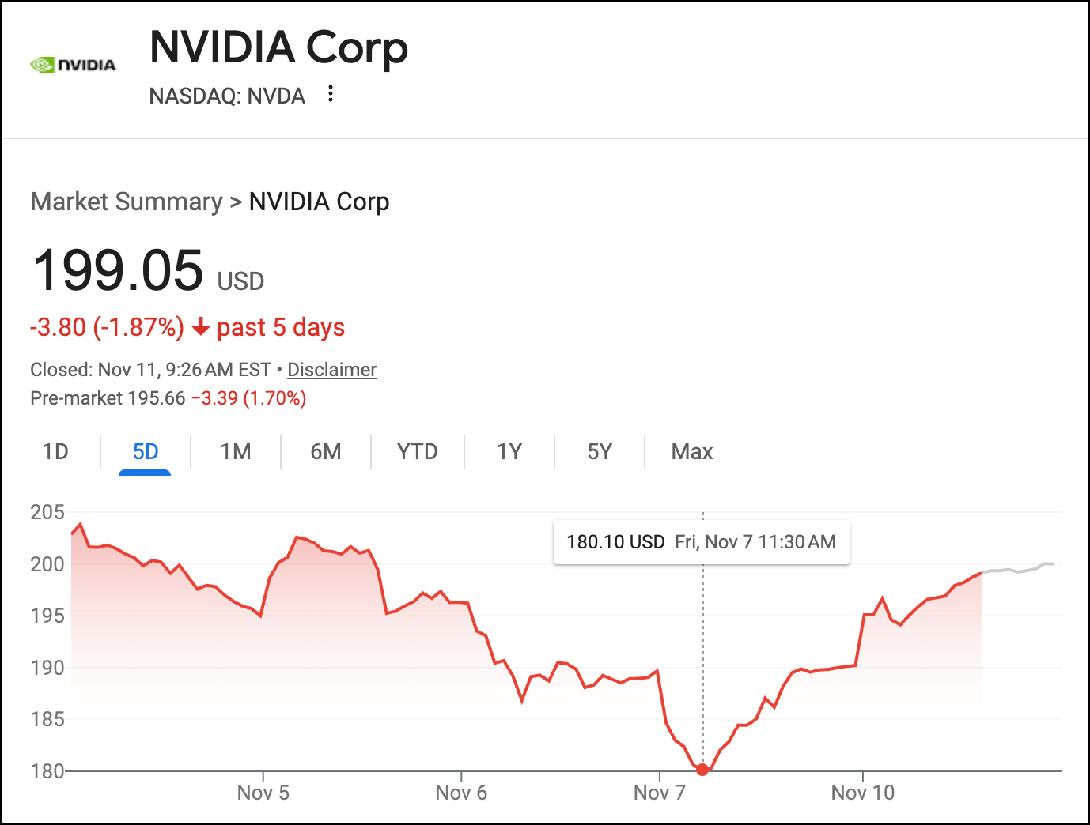Click the NVIDIA Corp page title
Screen dimensions: 1090x825
click(278, 47)
